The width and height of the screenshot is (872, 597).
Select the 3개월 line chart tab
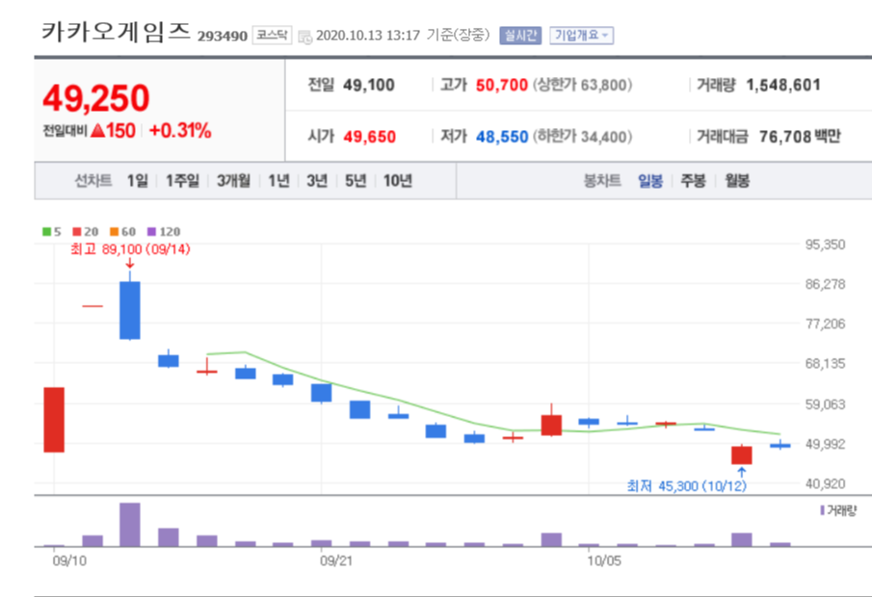(233, 181)
